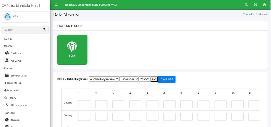Open the search magnifier in top bar
Screen dimensions: 271x127
pyautogui.click(x=246, y=5)
